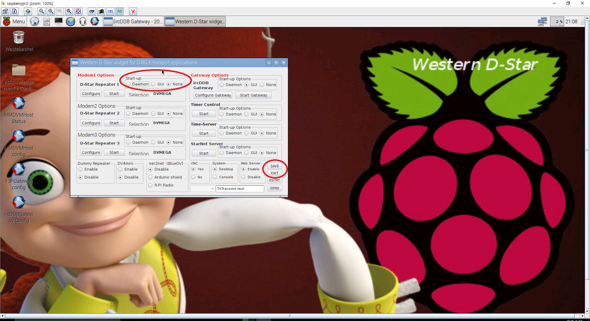Viewport: 590px width, 321px height.
Task: Click the network status tray icon
Action: 542,21
